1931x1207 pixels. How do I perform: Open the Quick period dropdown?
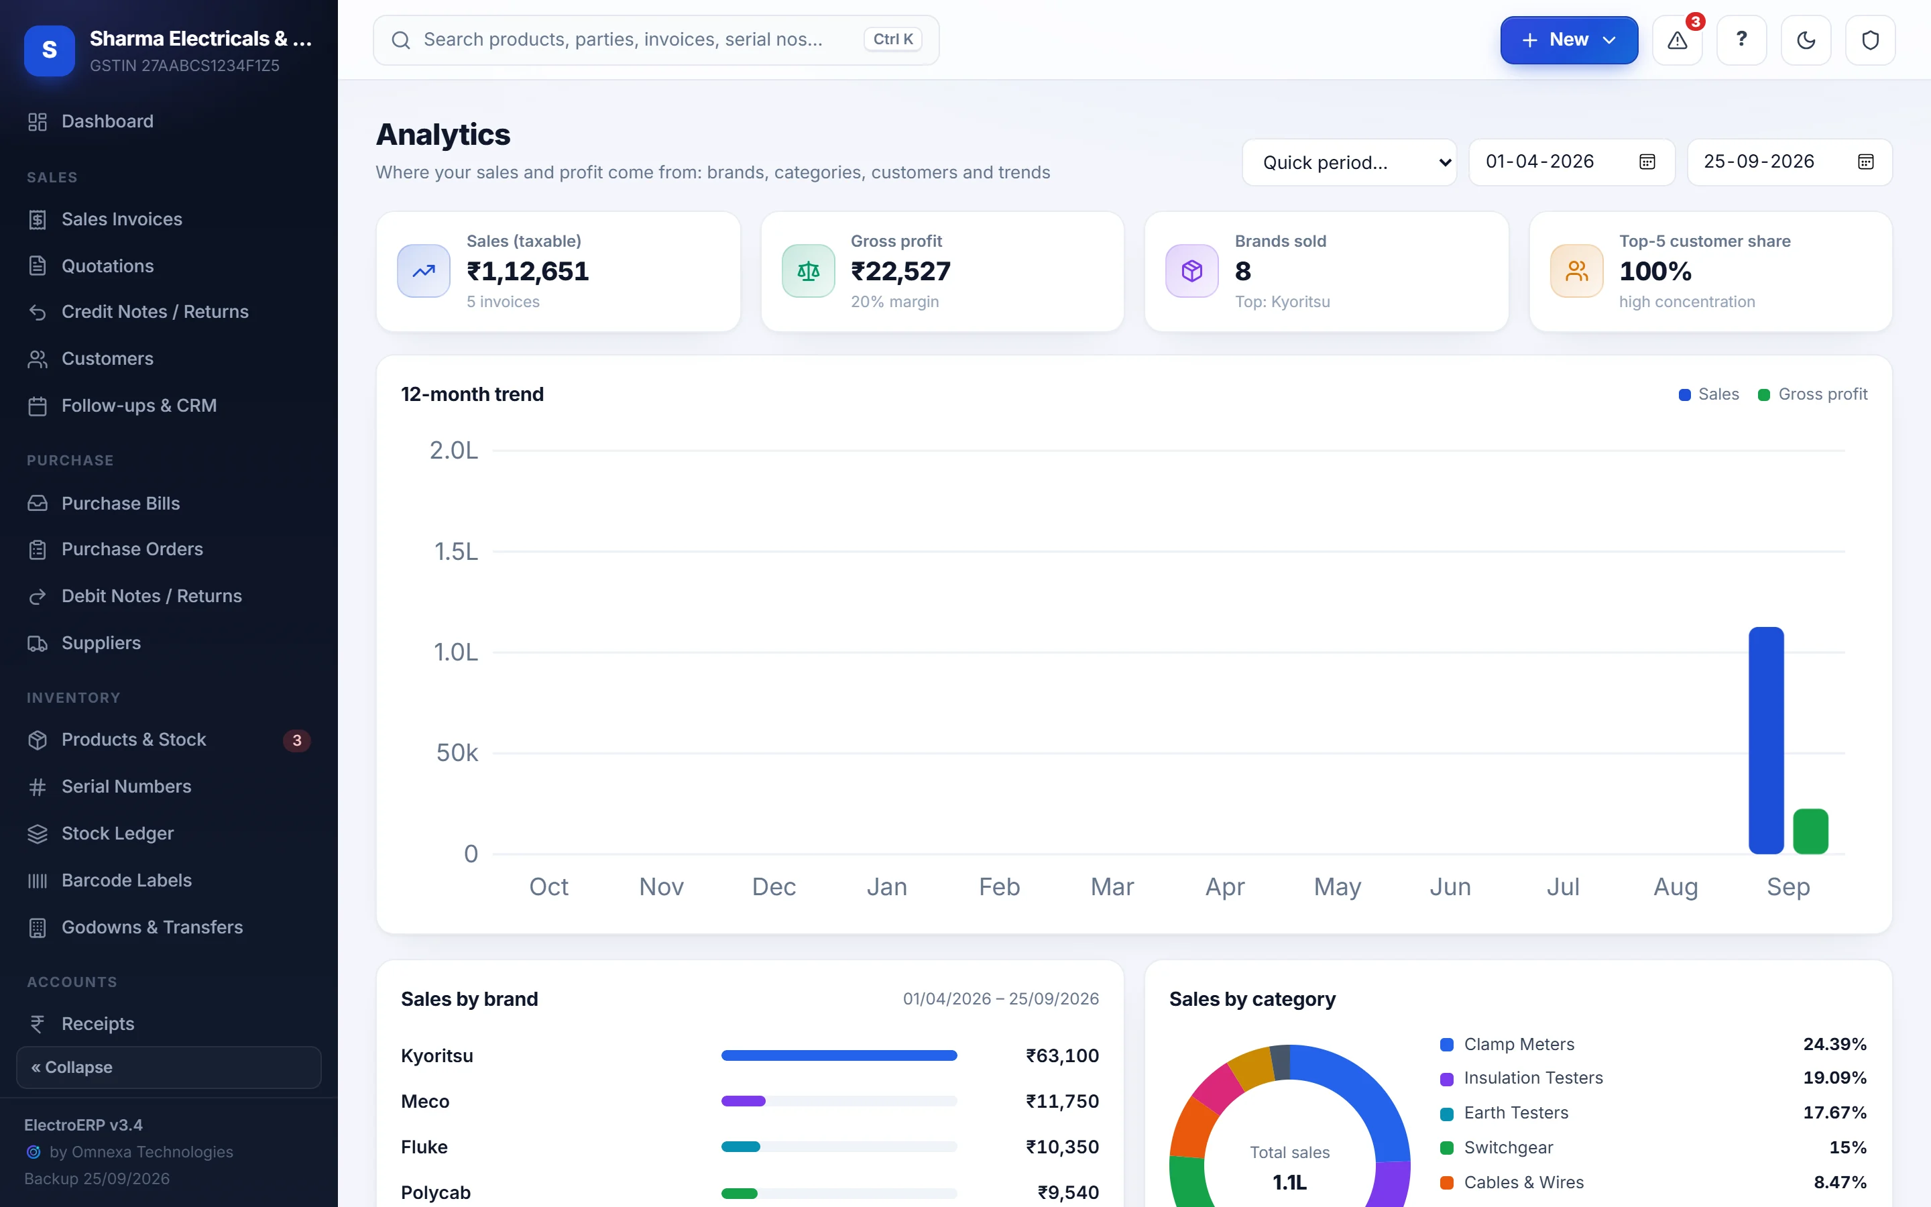click(x=1348, y=162)
